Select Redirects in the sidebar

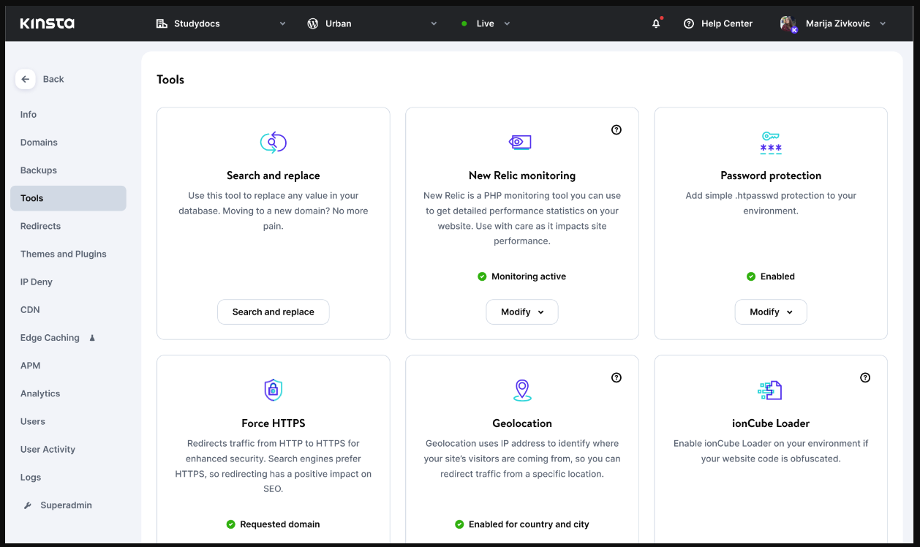pos(40,226)
